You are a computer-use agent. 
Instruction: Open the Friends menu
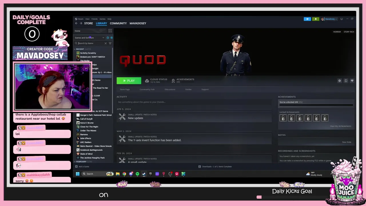tap(94, 19)
